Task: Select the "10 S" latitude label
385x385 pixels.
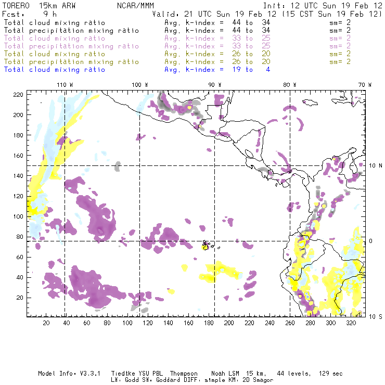Action: click(x=376, y=317)
